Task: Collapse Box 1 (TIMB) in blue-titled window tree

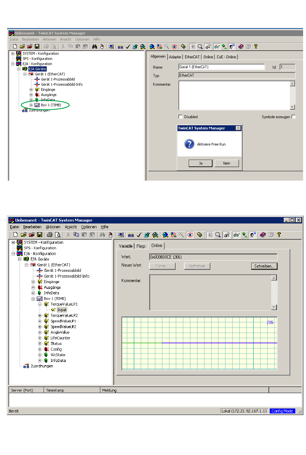Action: [x=33, y=299]
